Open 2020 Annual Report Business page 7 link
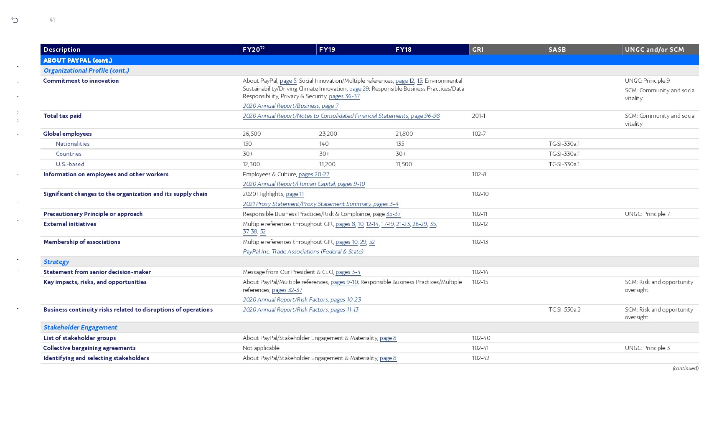The width and height of the screenshot is (727, 426). pos(290,106)
